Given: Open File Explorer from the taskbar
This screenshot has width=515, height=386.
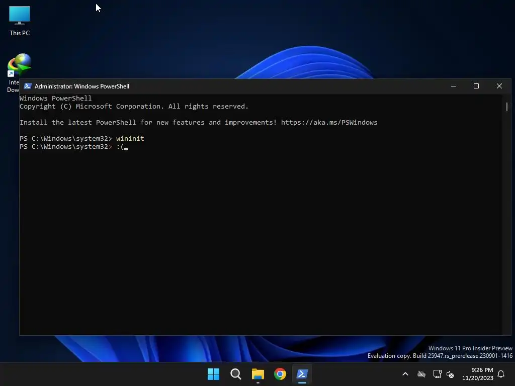Looking at the screenshot, I should point(258,374).
